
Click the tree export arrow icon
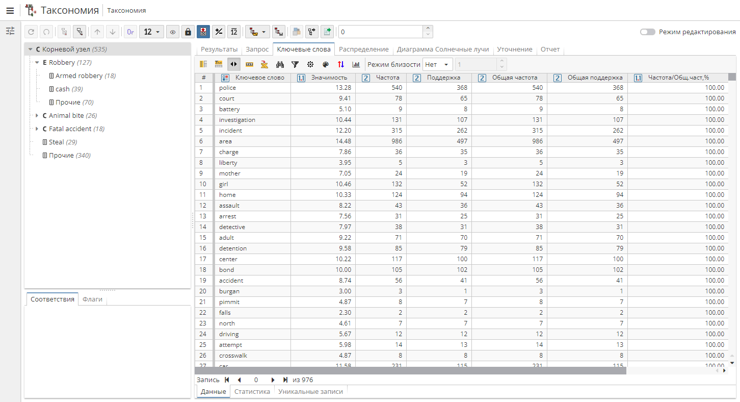pyautogui.click(x=311, y=32)
